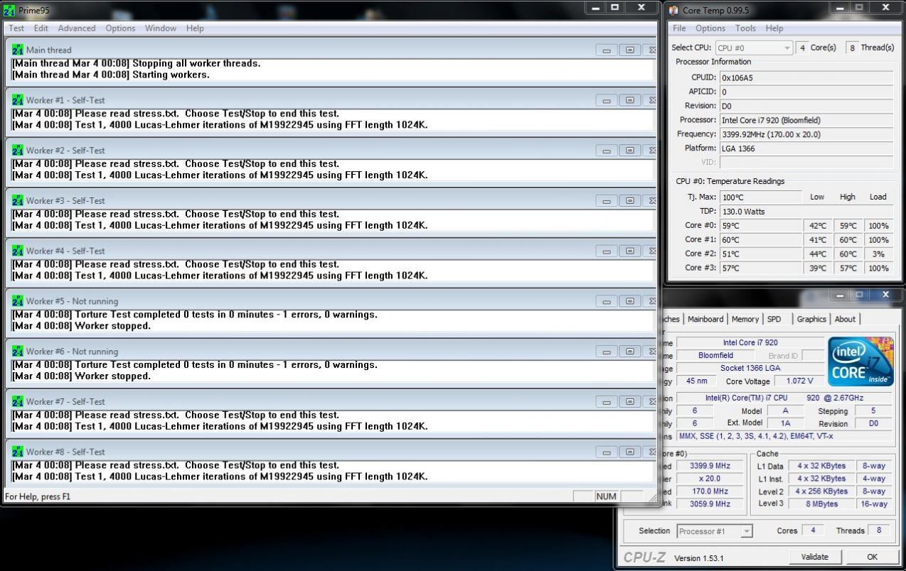Click the NUM indicator in Prime95 status bar

click(606, 496)
